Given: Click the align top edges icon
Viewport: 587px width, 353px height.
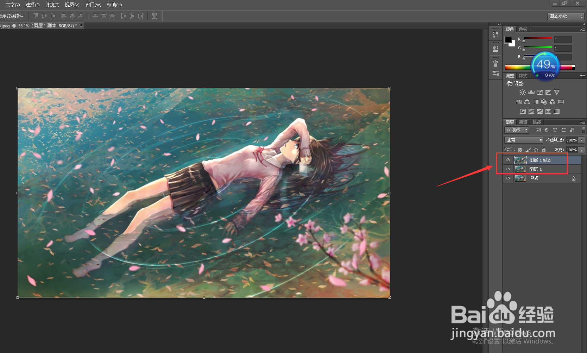Looking at the screenshot, I should coord(36,16).
